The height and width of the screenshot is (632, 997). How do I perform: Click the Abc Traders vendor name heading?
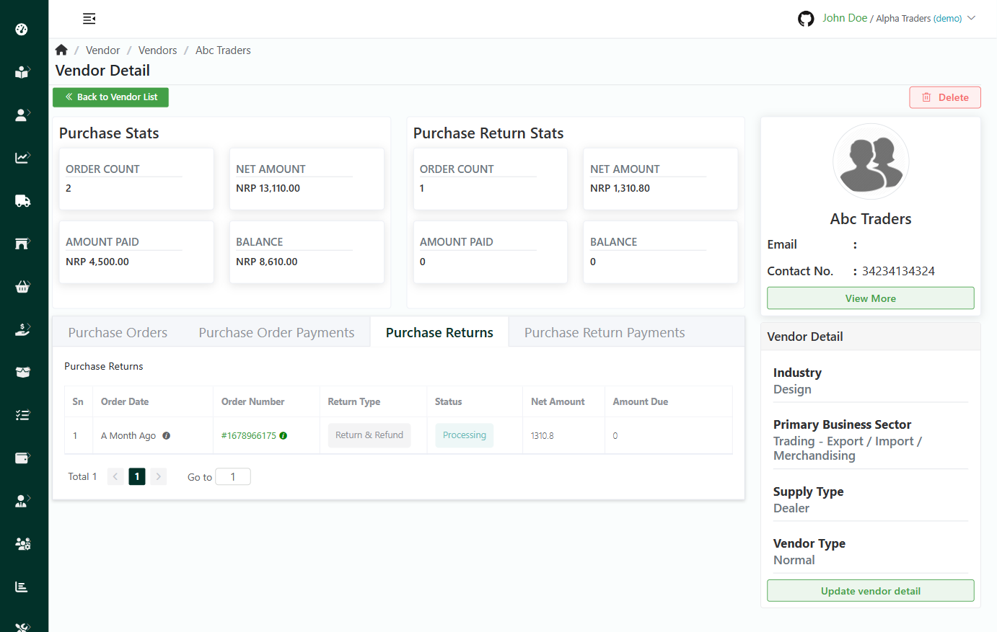(x=871, y=219)
